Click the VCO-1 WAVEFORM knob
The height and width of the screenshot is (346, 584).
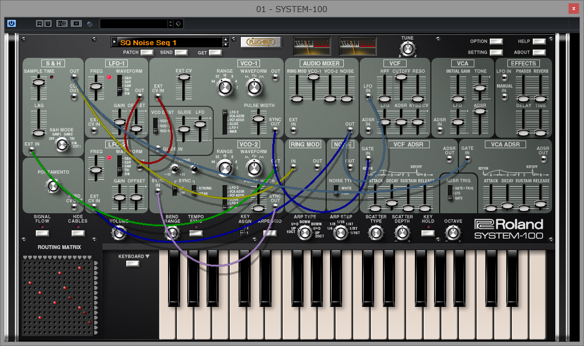255,87
